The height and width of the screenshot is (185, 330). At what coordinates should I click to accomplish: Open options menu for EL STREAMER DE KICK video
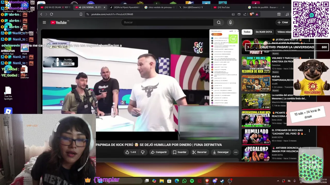pyautogui.click(x=309, y=131)
